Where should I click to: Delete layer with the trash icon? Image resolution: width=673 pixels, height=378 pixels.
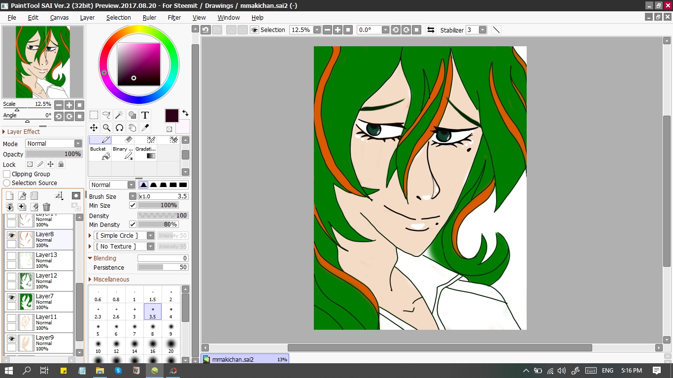click(46, 207)
